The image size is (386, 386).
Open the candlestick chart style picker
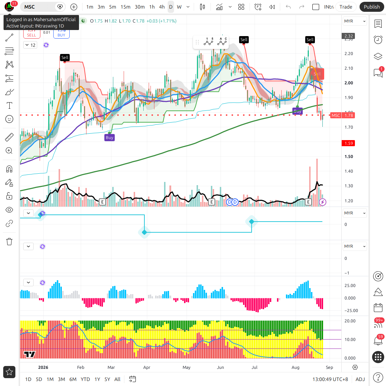(x=202, y=7)
